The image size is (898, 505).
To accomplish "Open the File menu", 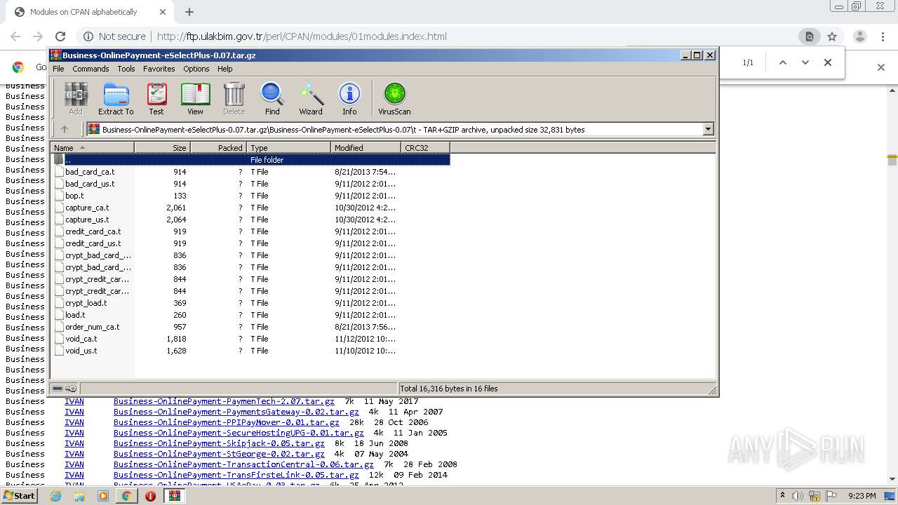I will point(58,69).
